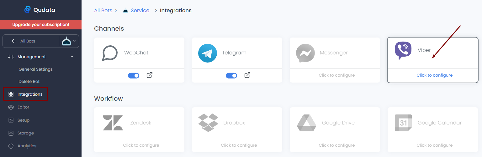The width and height of the screenshot is (482, 157).
Task: Open Telegram external link icon
Action: click(x=247, y=75)
